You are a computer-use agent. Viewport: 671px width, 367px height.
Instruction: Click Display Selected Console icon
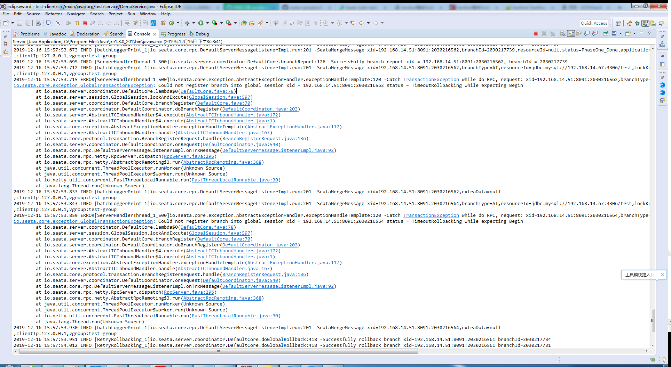615,33
